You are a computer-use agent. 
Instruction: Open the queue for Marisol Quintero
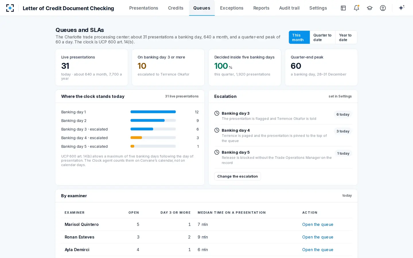(317, 224)
